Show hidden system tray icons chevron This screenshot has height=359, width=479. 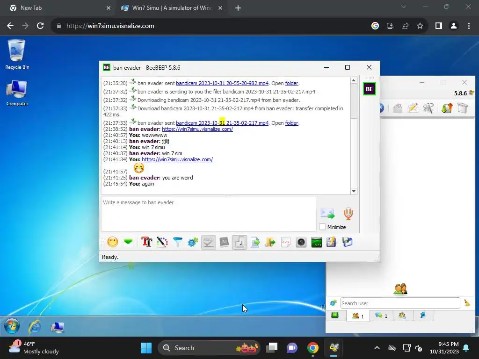(x=377, y=348)
